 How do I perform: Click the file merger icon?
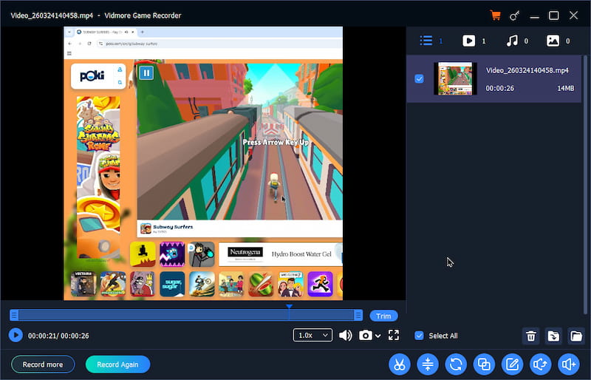pos(484,364)
